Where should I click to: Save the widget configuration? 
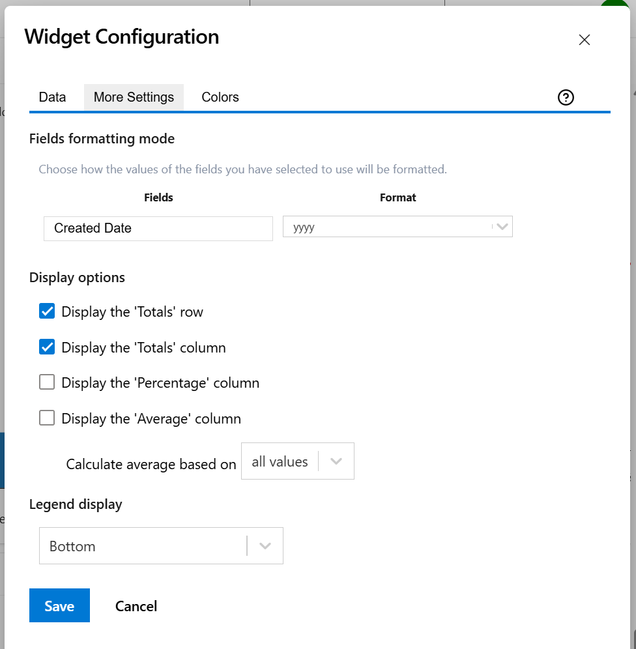59,605
